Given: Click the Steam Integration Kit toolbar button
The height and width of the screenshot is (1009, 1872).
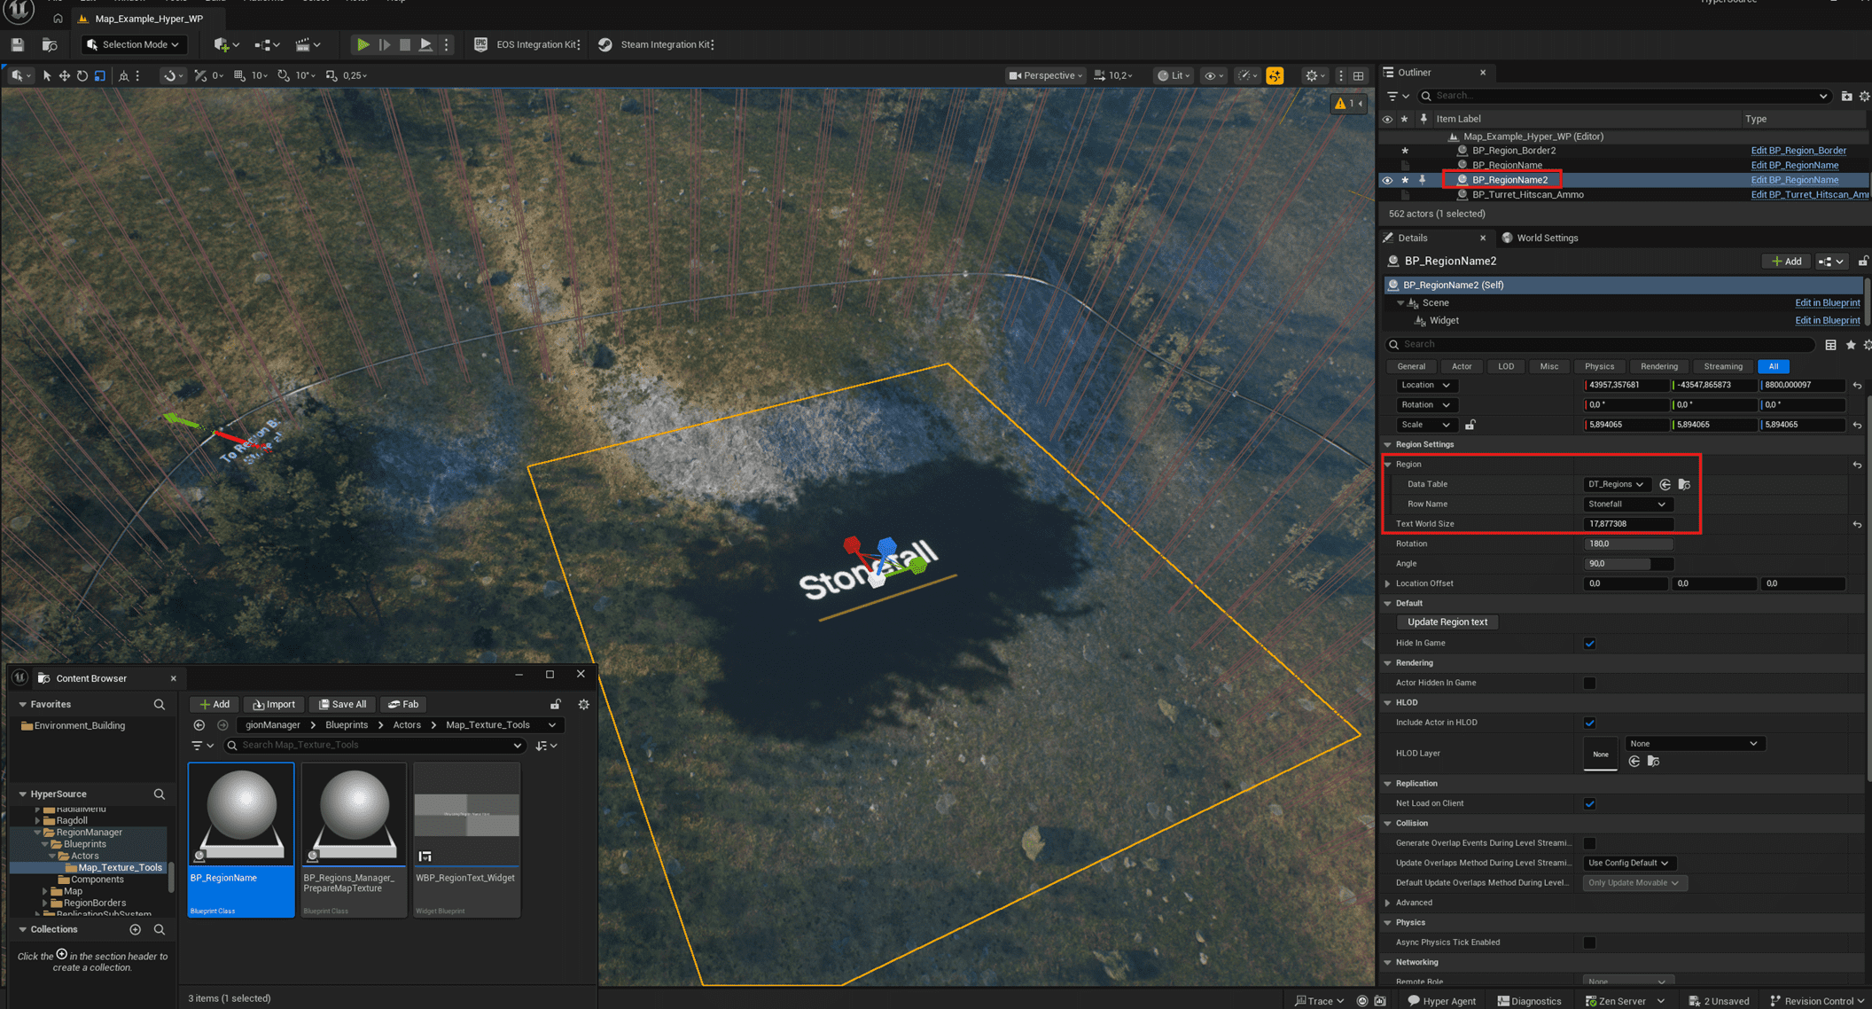Looking at the screenshot, I should [657, 44].
